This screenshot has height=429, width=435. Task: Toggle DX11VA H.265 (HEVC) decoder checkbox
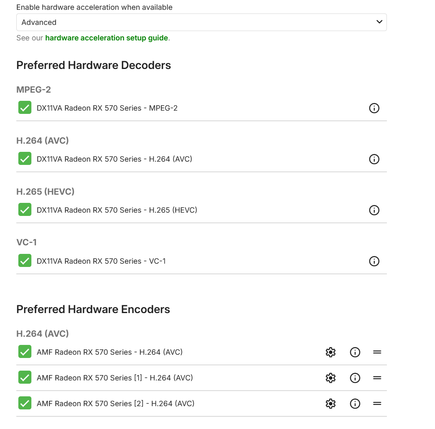(x=25, y=210)
